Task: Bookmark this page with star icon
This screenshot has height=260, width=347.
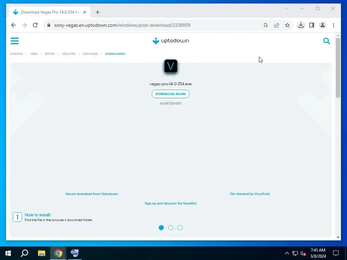Action: 287,25
